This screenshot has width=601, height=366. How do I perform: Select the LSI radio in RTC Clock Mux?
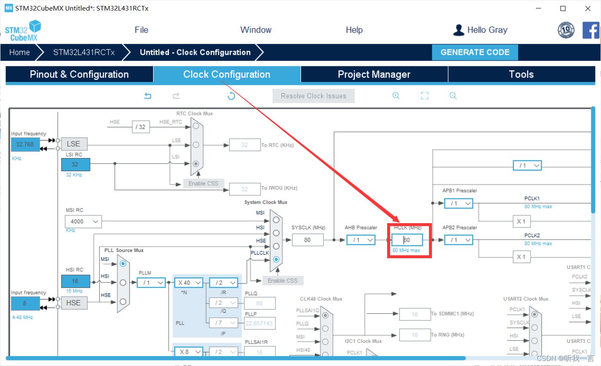point(196,164)
